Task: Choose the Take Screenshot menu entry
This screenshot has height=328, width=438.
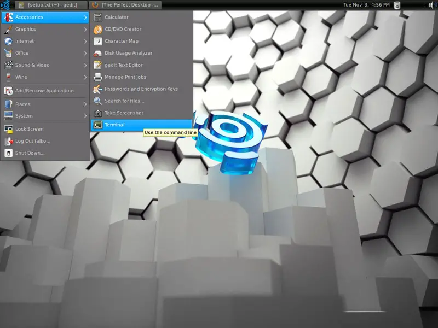Action: pos(141,113)
